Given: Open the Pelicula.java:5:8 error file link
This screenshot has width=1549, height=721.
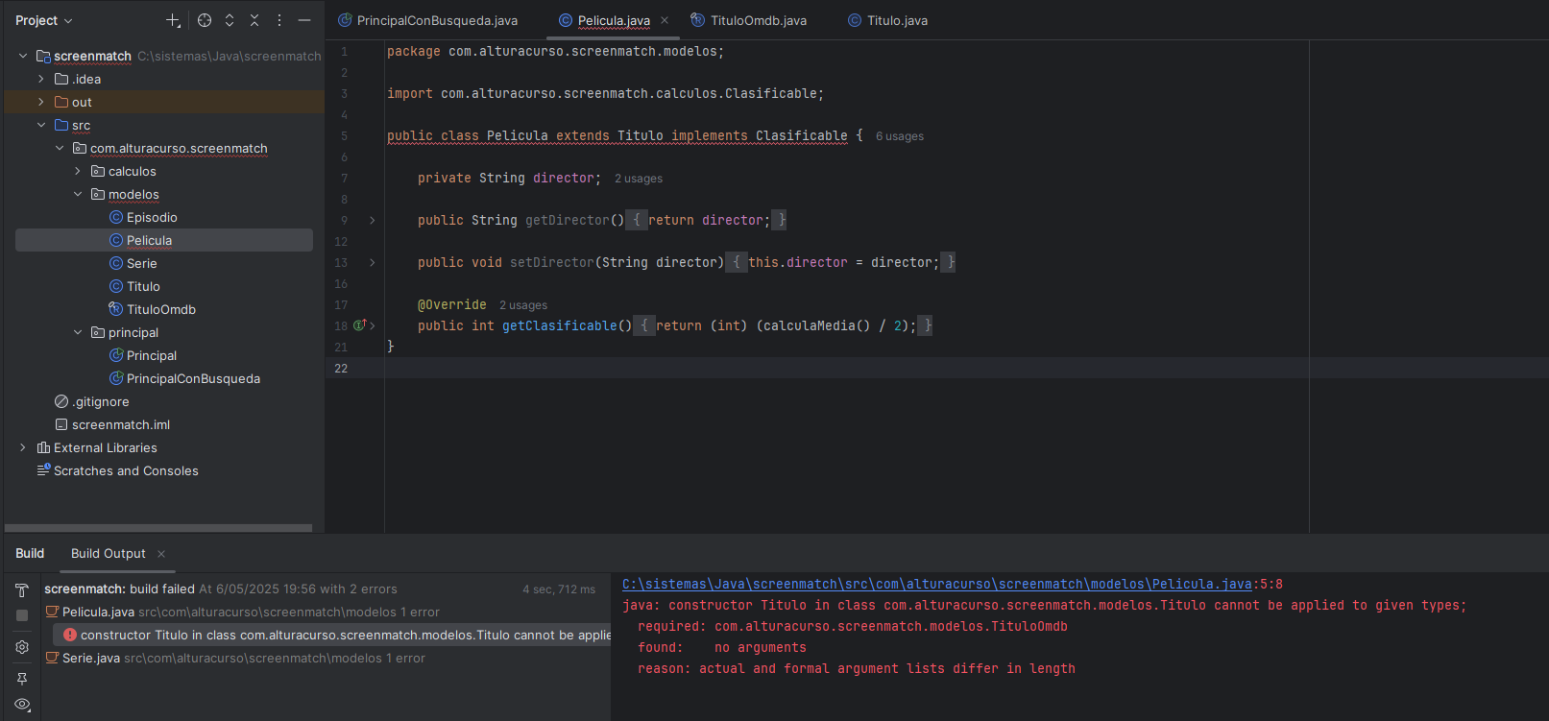Looking at the screenshot, I should click(936, 584).
